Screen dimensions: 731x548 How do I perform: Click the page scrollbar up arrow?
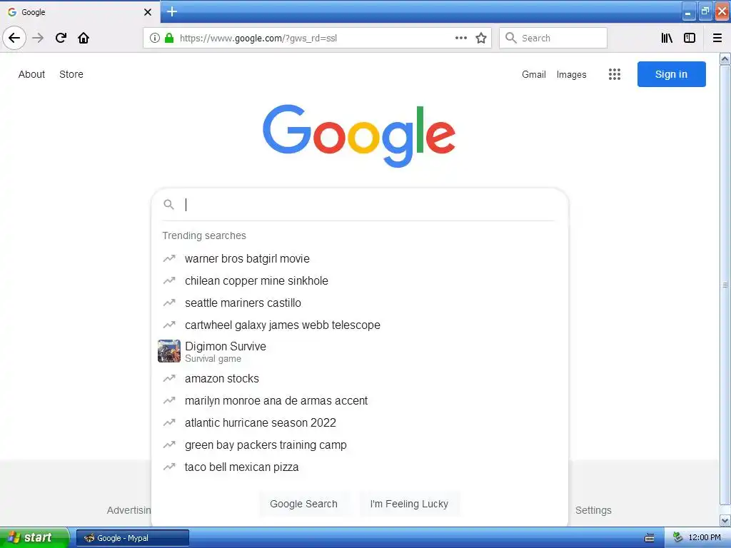pos(725,59)
